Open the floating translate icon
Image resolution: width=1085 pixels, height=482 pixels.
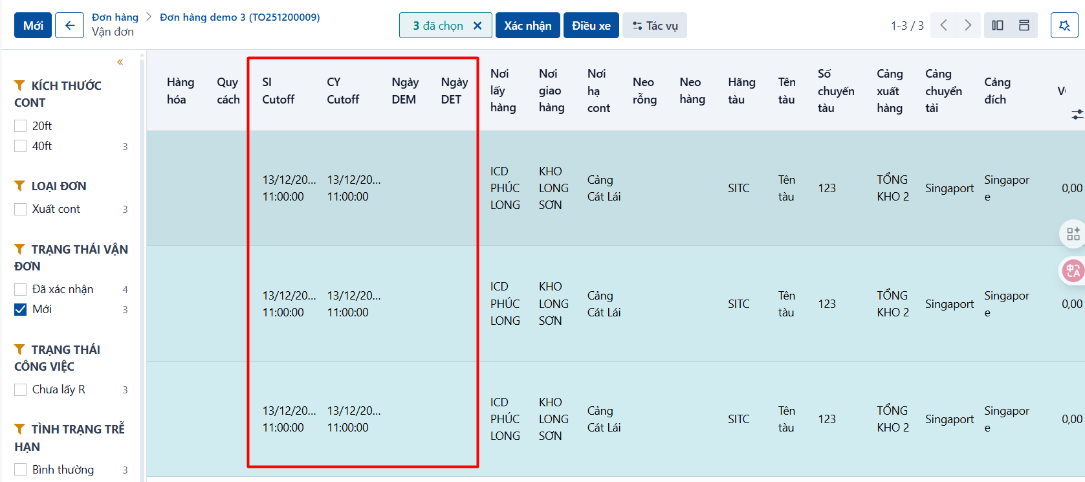1073,270
